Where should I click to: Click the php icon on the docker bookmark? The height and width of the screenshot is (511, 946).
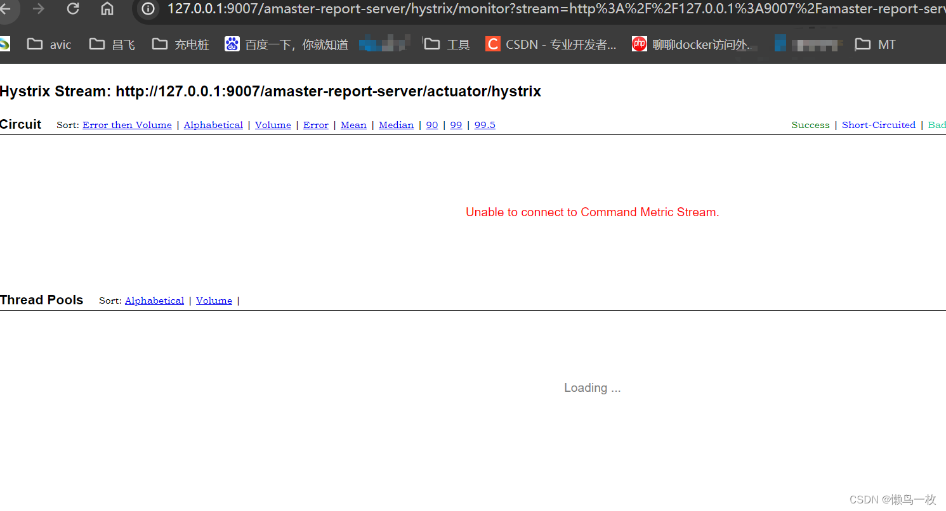(640, 44)
